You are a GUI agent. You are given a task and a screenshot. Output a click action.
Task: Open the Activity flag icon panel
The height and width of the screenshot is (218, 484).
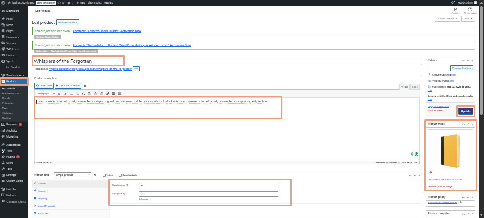pyautogui.click(x=455, y=10)
